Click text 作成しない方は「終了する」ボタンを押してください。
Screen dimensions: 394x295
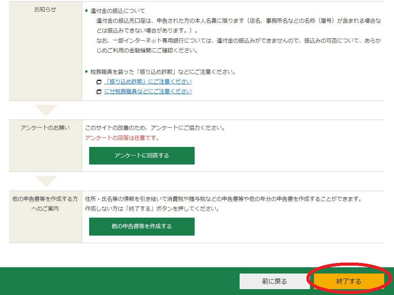tap(152, 209)
